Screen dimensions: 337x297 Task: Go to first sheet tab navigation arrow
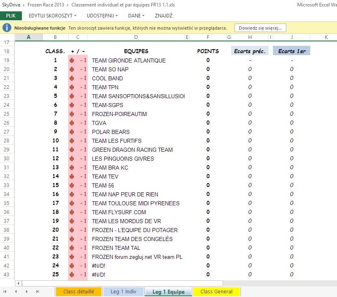coord(5,292)
